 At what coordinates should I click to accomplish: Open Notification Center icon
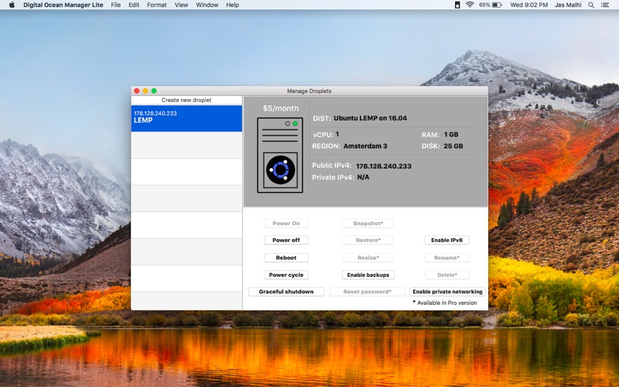pyautogui.click(x=605, y=5)
